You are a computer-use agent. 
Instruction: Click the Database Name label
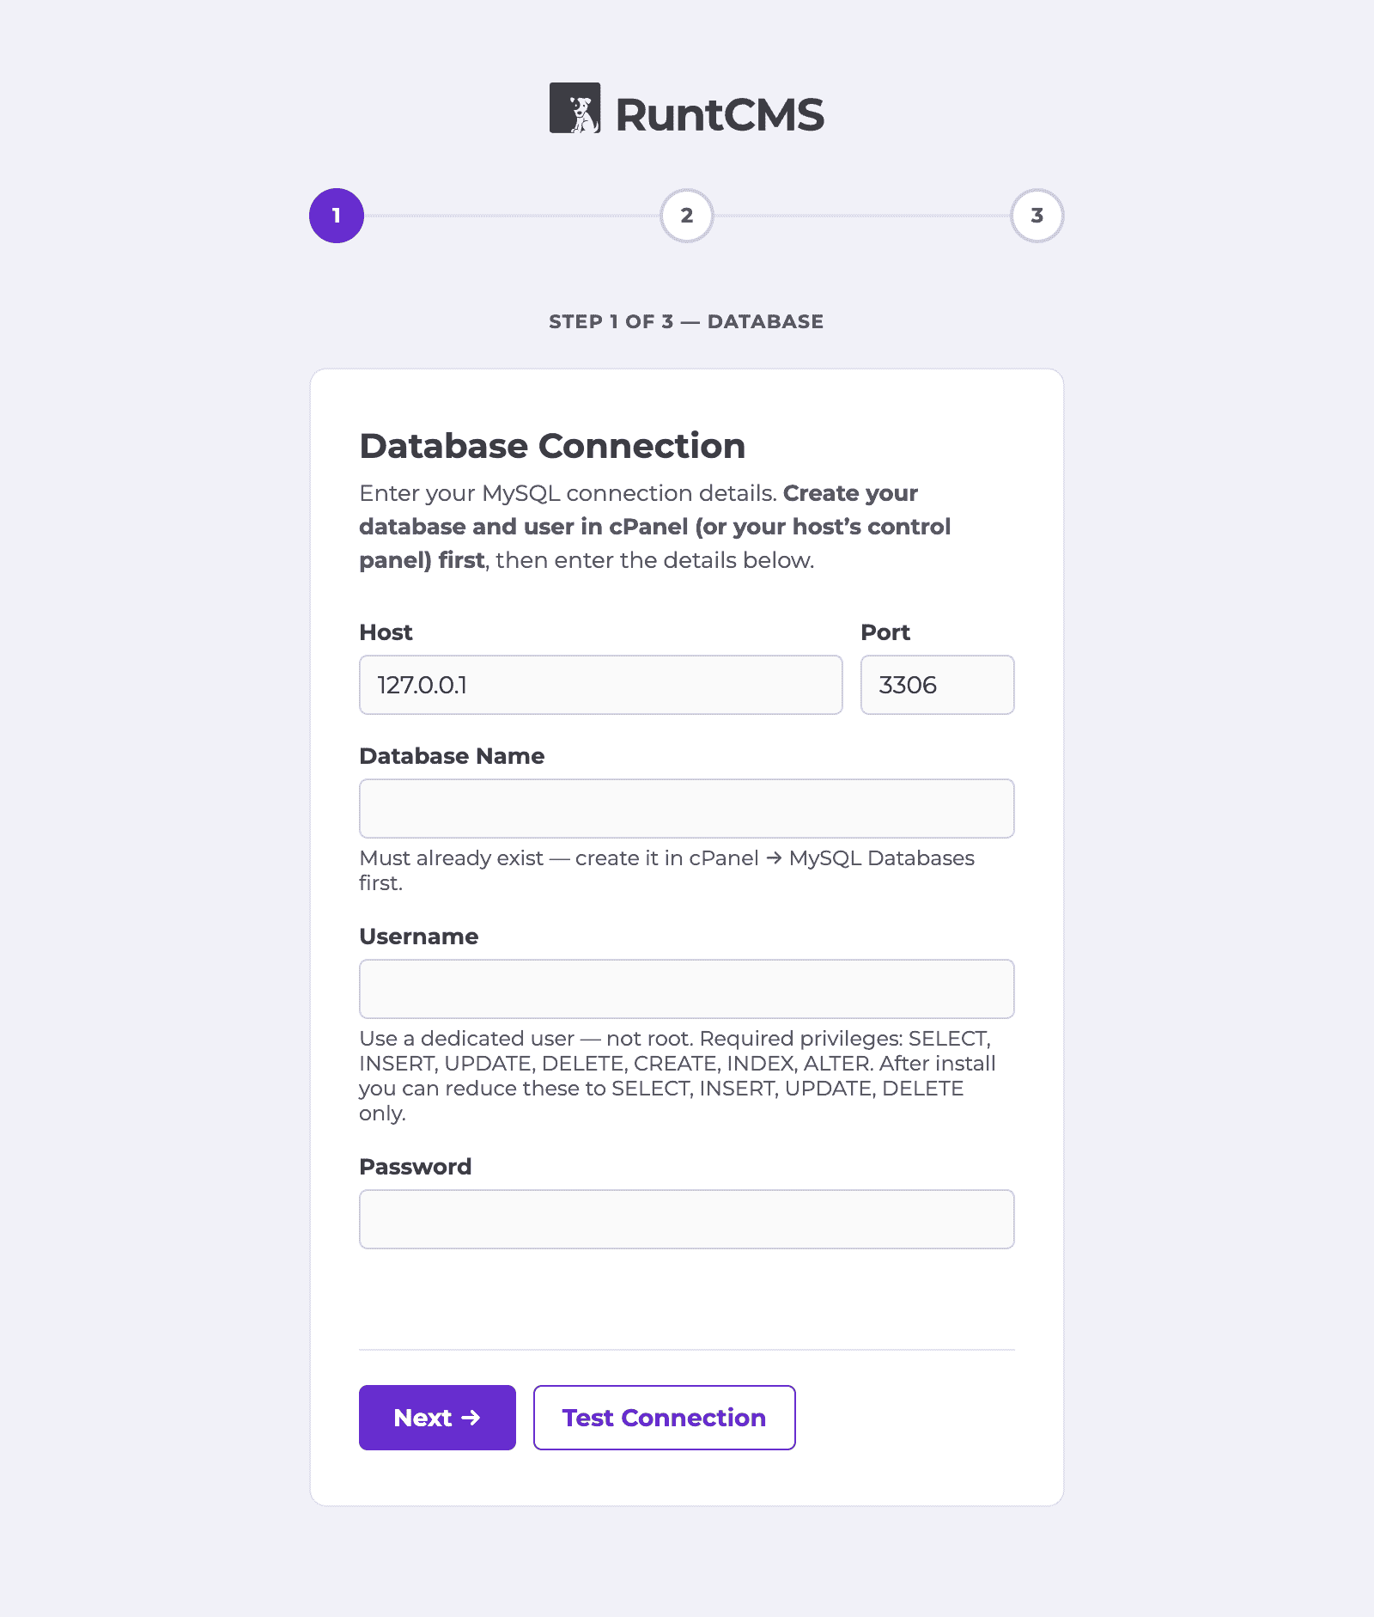(x=451, y=756)
